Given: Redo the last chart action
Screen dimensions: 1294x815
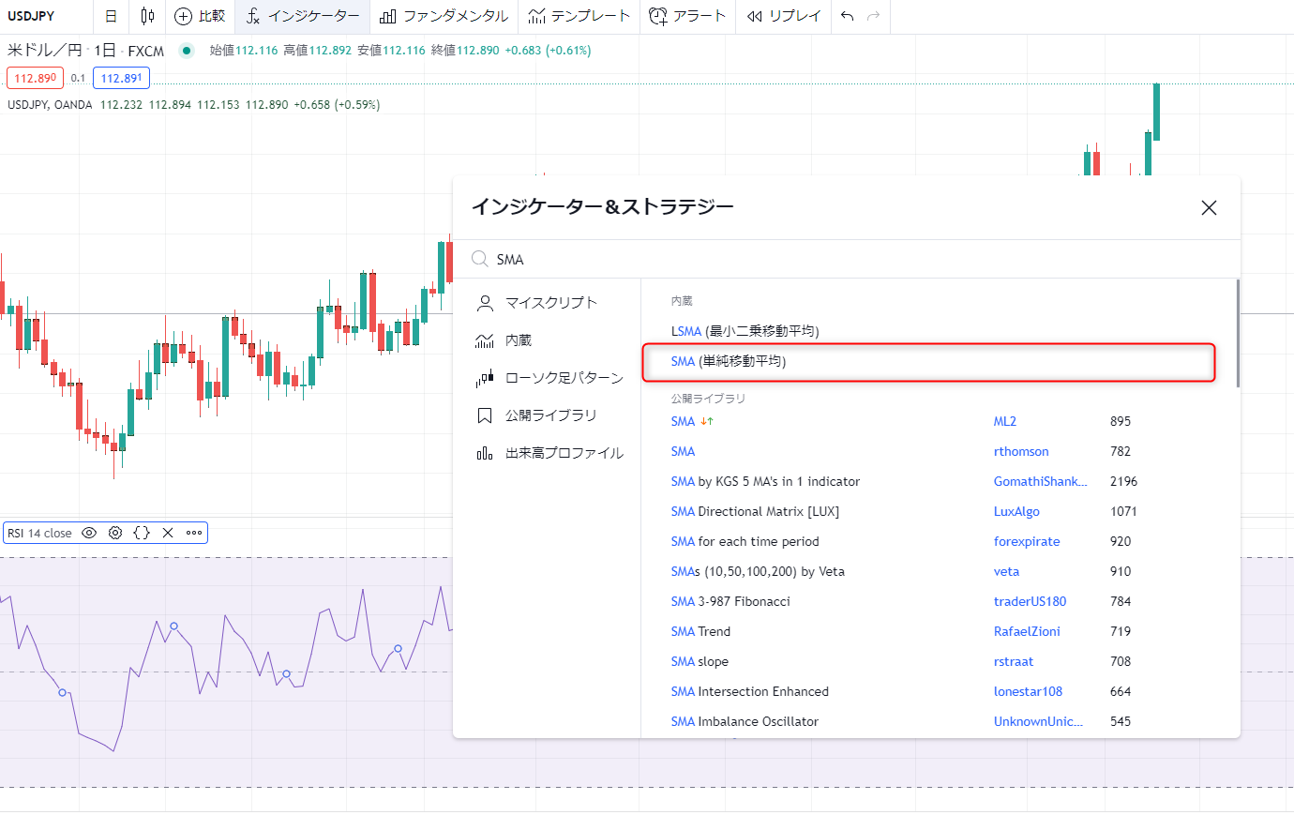Looking at the screenshot, I should 874,16.
